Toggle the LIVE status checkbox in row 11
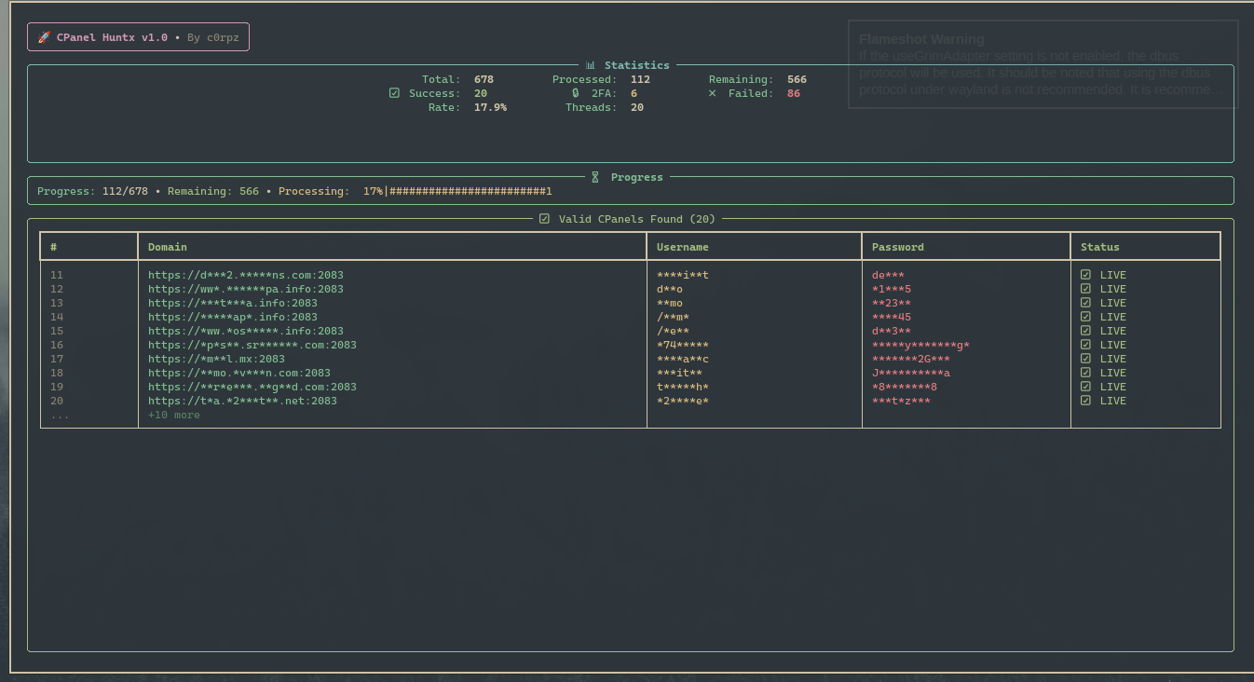 pos(1085,275)
